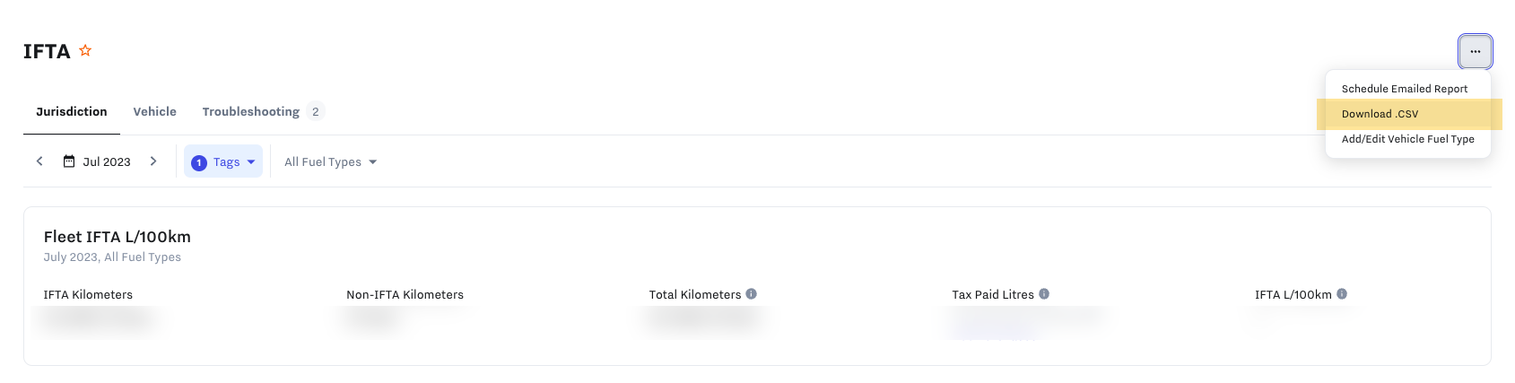This screenshot has height=383, width=1515.
Task: Favorite the IFTA report with the star
Action: tap(85, 50)
